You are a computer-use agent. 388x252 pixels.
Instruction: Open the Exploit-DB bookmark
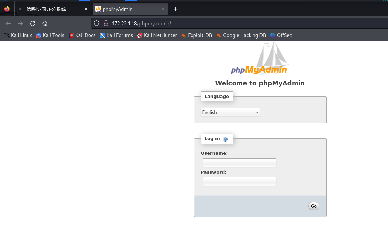197,35
